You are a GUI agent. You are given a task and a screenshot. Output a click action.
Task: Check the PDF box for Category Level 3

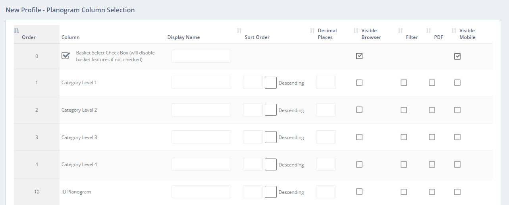click(x=432, y=137)
